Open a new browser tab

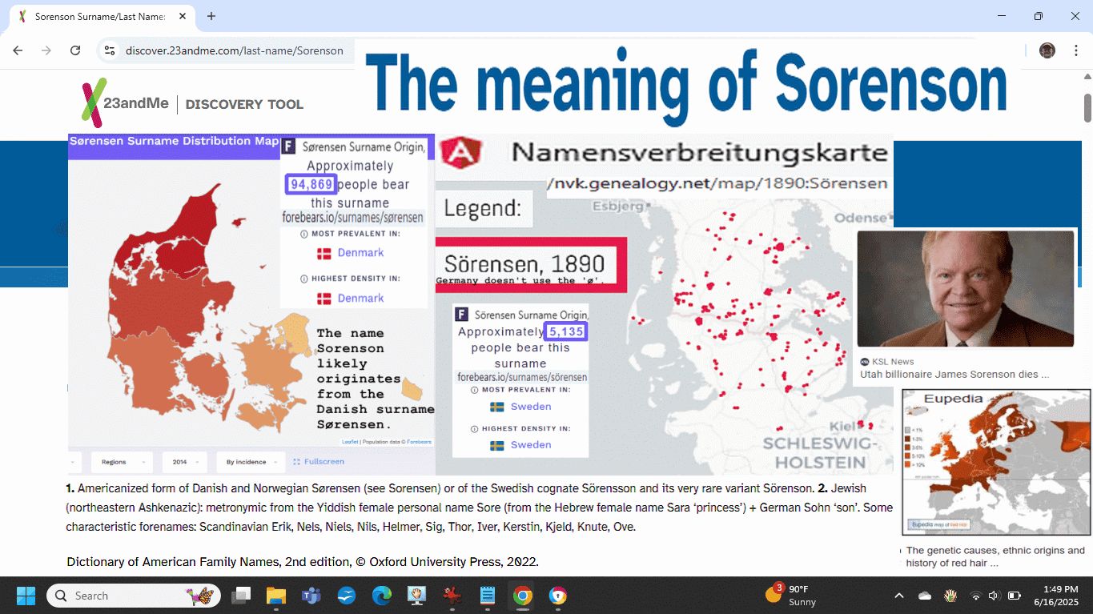coord(211,16)
